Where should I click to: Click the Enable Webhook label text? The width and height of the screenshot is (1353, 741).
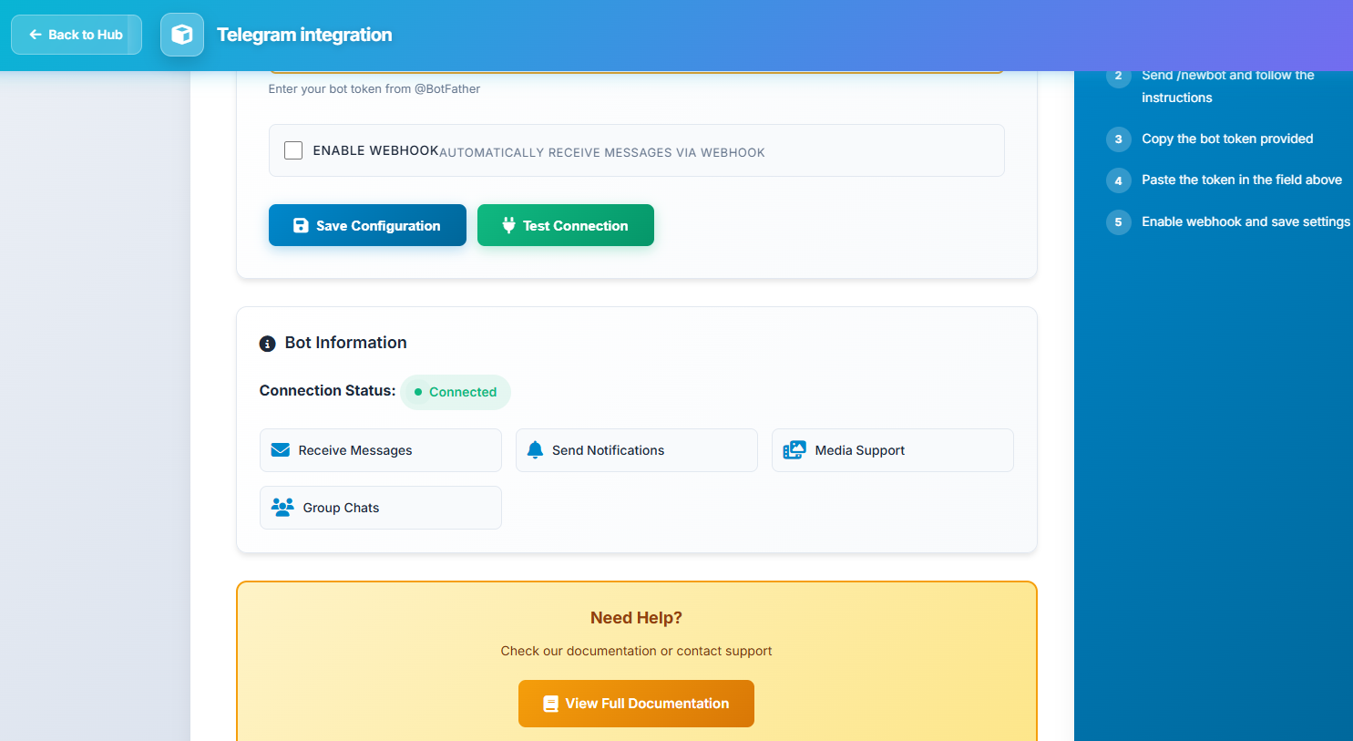tap(375, 150)
